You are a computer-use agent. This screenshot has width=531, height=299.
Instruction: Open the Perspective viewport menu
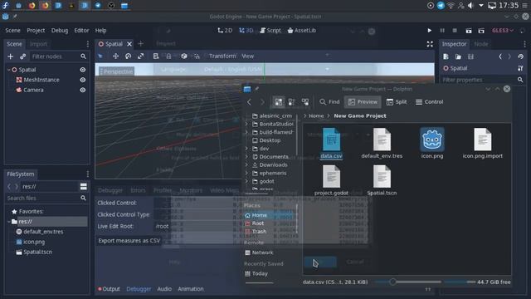[x=116, y=71]
